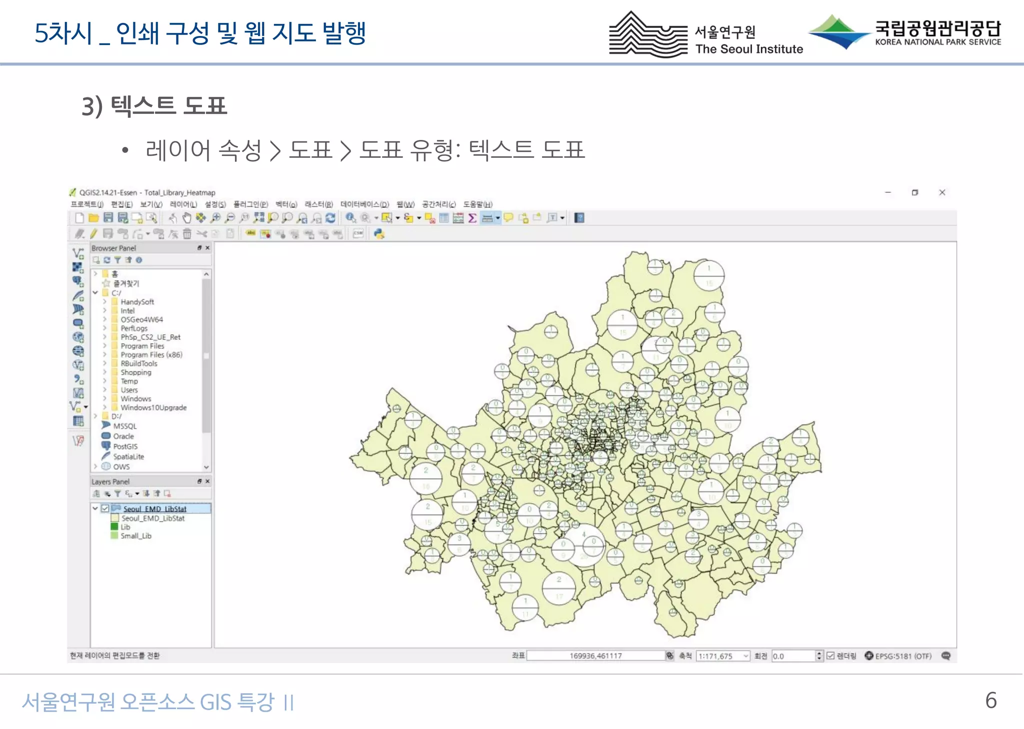The height and width of the screenshot is (729, 1024).
Task: Select the Identify Features tool
Action: coord(350,218)
